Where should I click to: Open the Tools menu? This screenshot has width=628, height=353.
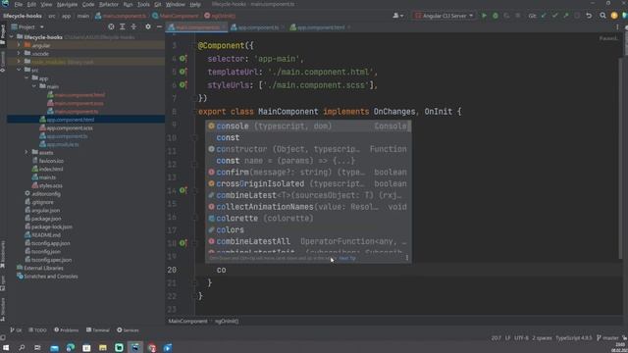pyautogui.click(x=143, y=4)
